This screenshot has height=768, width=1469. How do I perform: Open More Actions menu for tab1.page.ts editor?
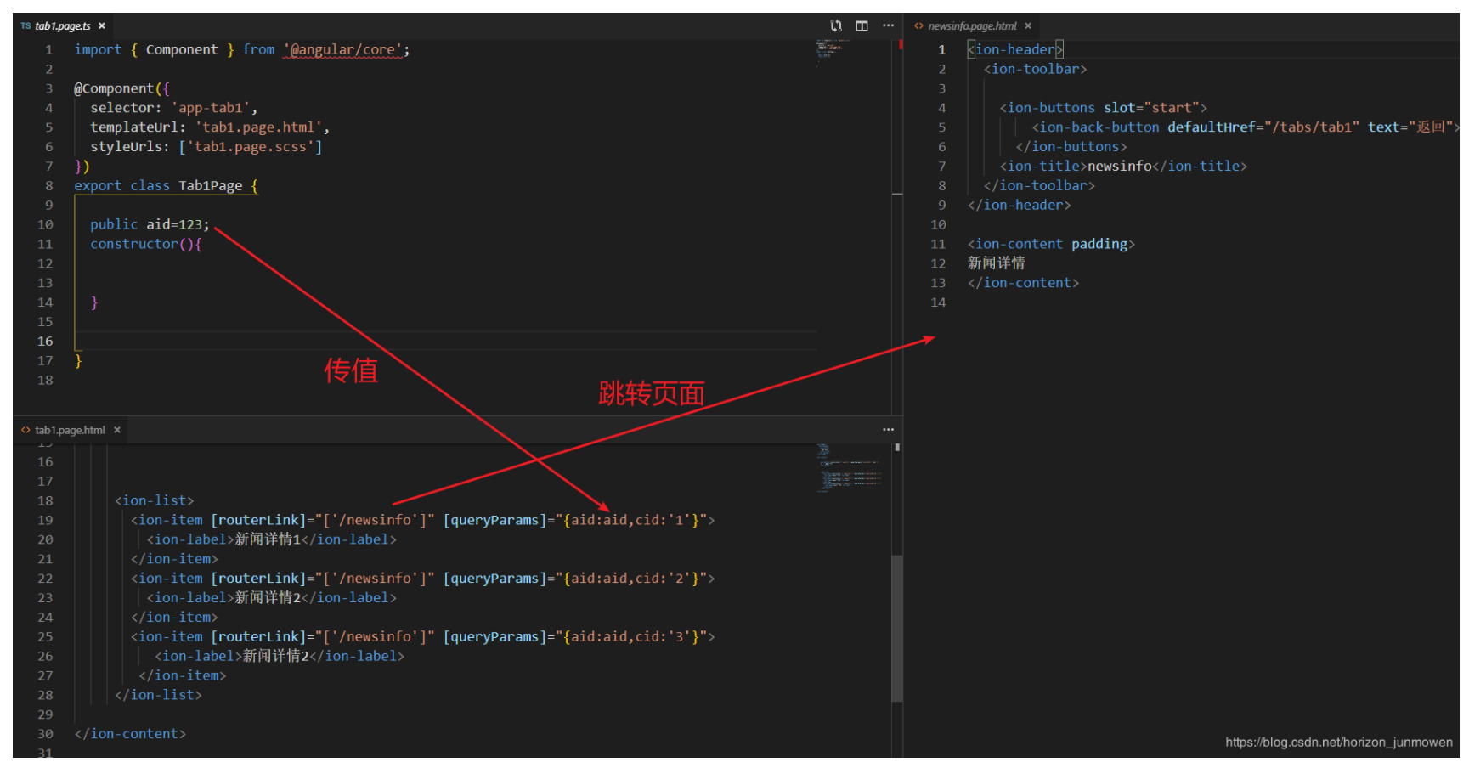point(888,25)
